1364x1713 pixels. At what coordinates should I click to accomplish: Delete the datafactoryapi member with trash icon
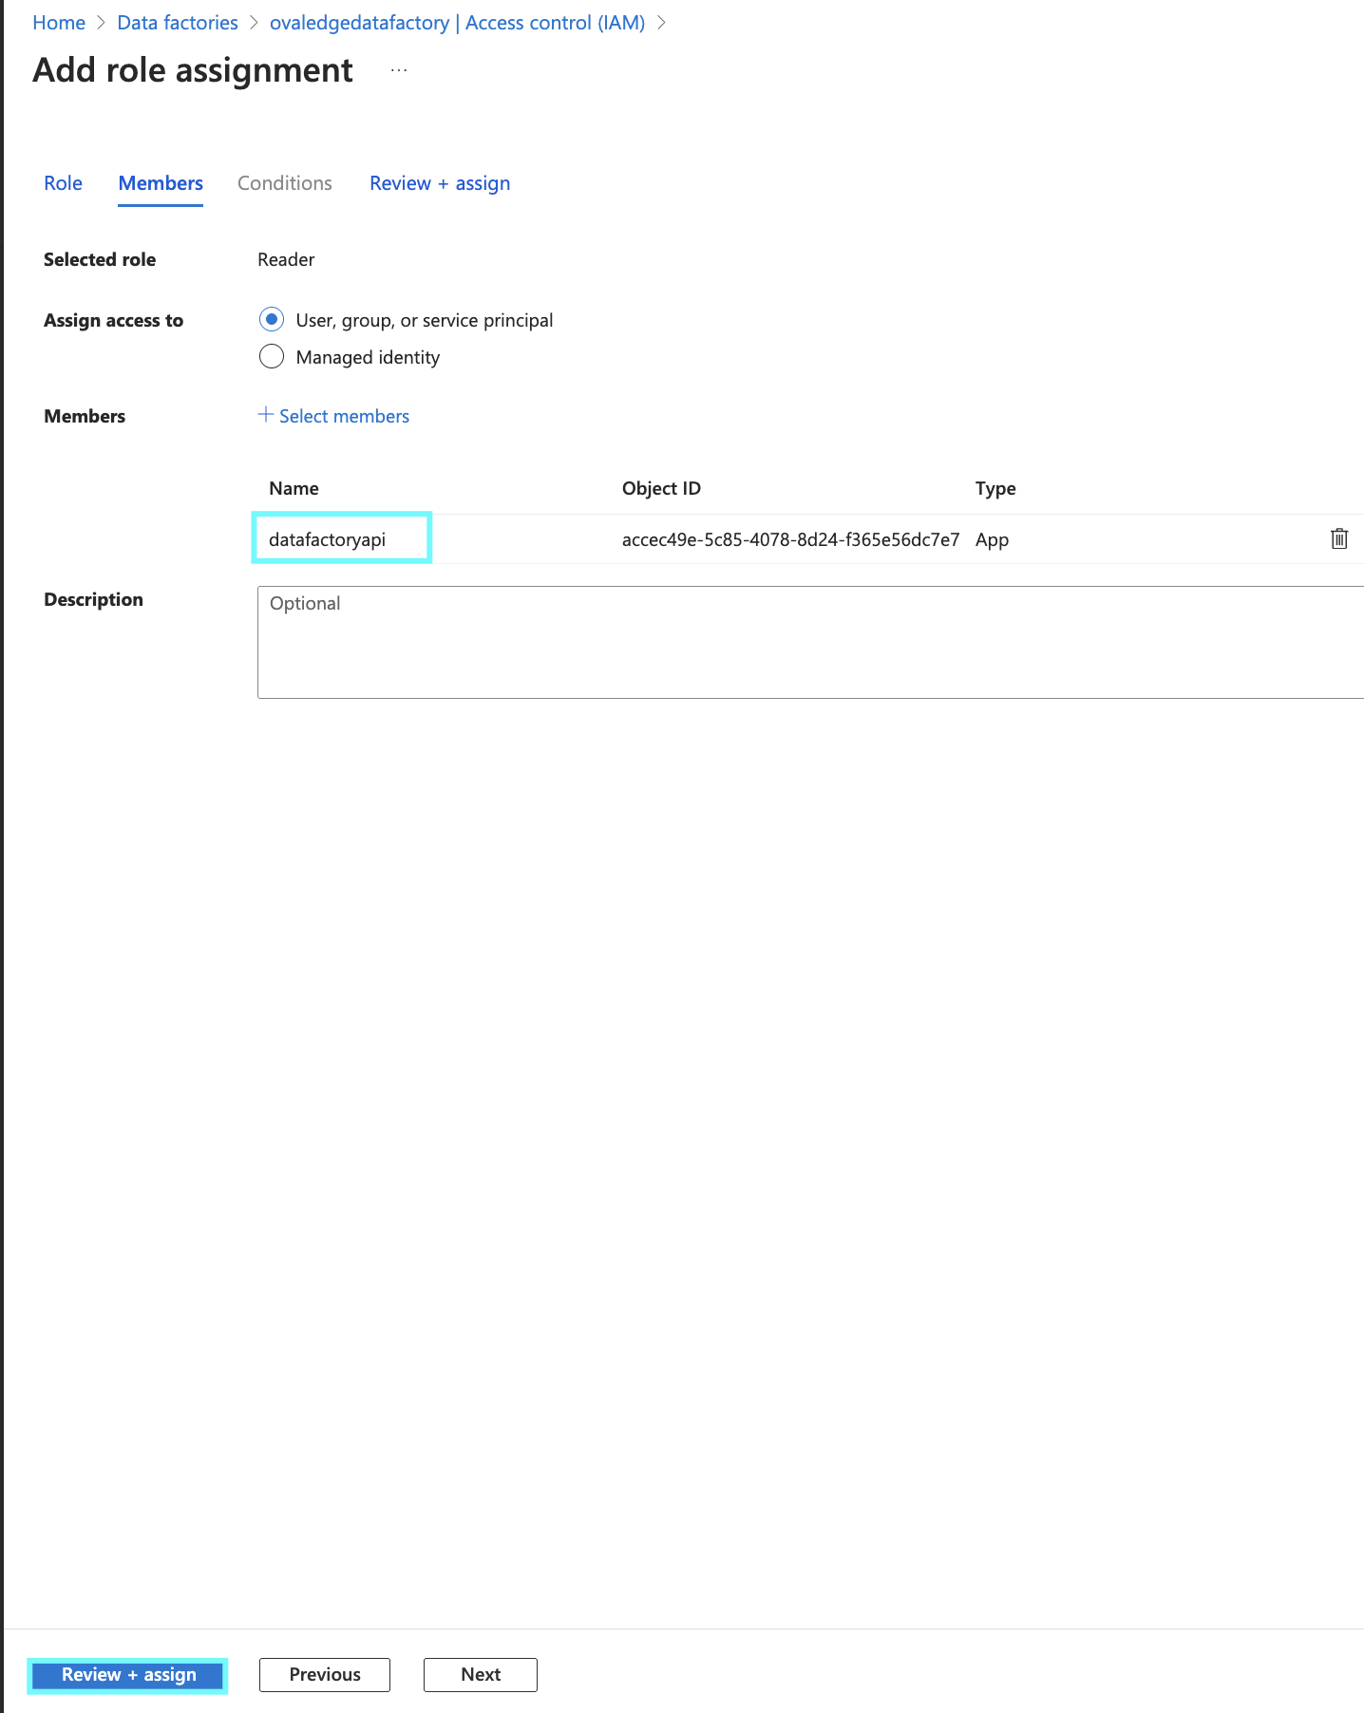click(x=1338, y=538)
